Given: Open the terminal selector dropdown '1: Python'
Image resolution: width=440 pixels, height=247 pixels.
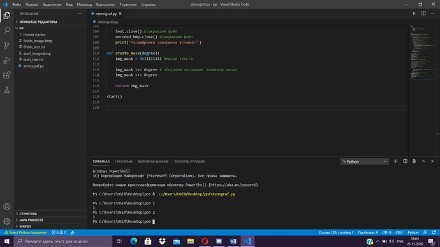Looking at the screenshot, I should [365, 162].
